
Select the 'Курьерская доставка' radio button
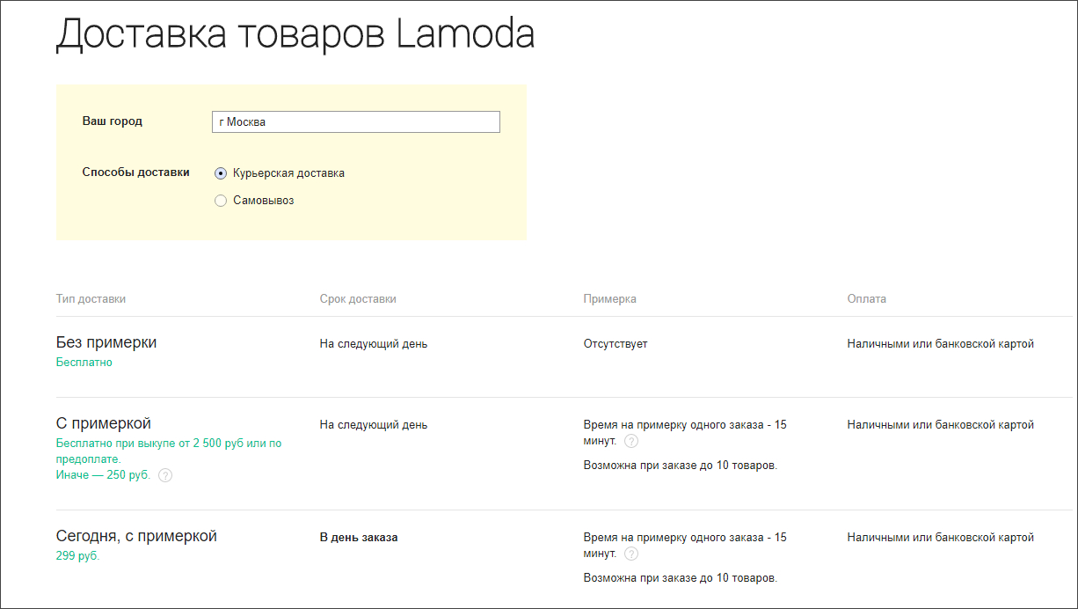pyautogui.click(x=221, y=173)
